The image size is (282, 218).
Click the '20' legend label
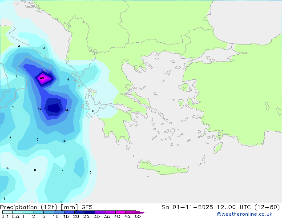click(x=76, y=216)
